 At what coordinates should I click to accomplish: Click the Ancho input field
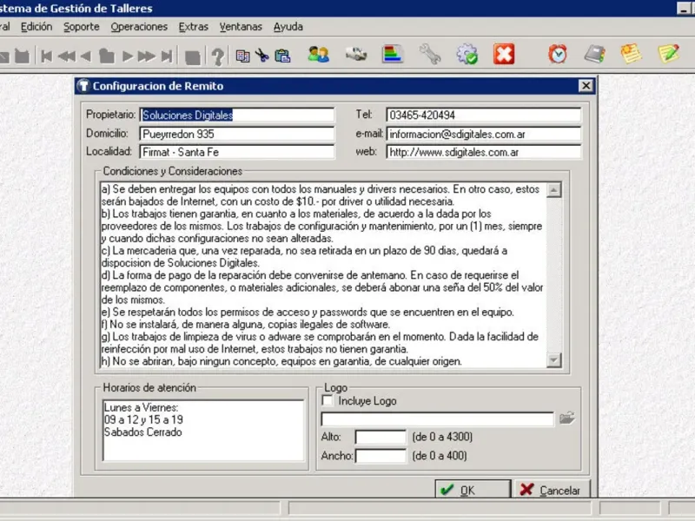click(381, 455)
